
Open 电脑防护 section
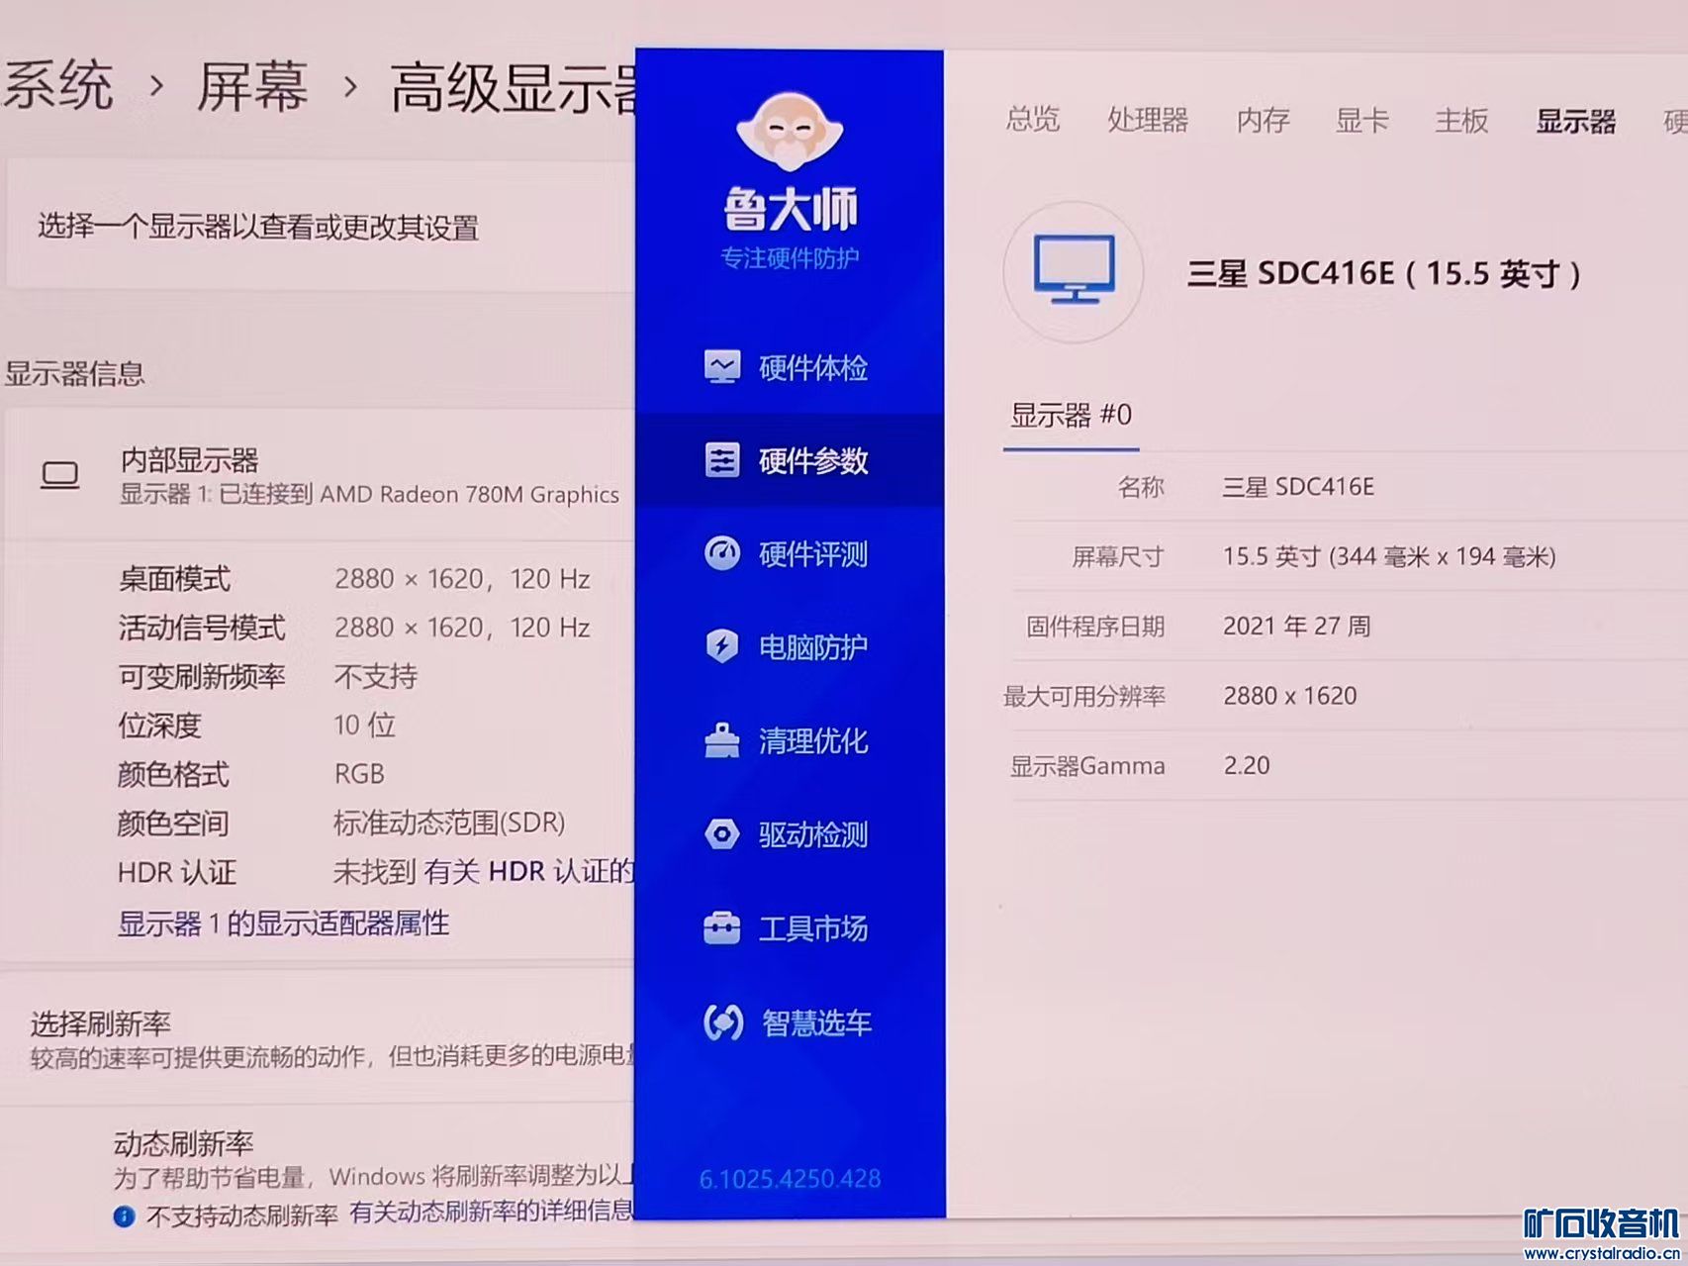tap(790, 646)
